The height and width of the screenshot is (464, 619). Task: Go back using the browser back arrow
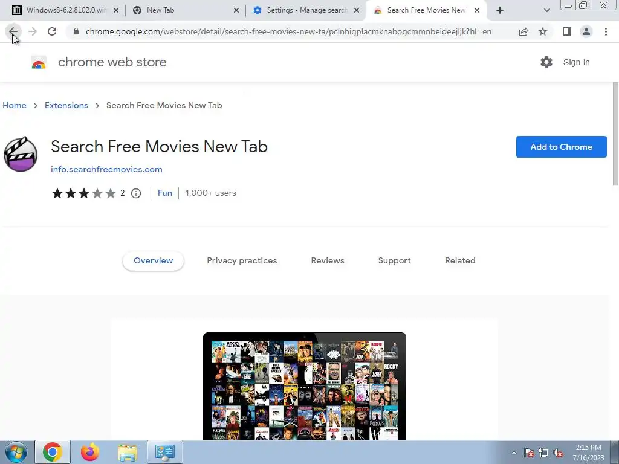[13, 31]
